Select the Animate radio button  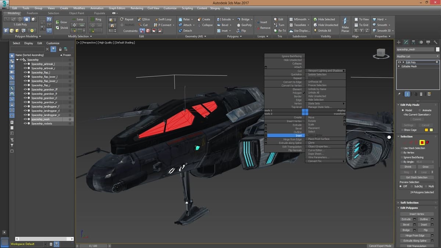pos(420,110)
